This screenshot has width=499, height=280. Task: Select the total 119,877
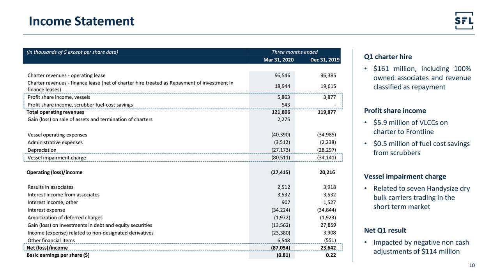click(x=326, y=112)
